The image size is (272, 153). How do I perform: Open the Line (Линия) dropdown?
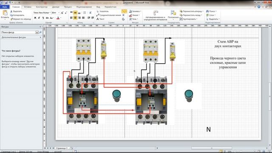pyautogui.click(x=134, y=15)
